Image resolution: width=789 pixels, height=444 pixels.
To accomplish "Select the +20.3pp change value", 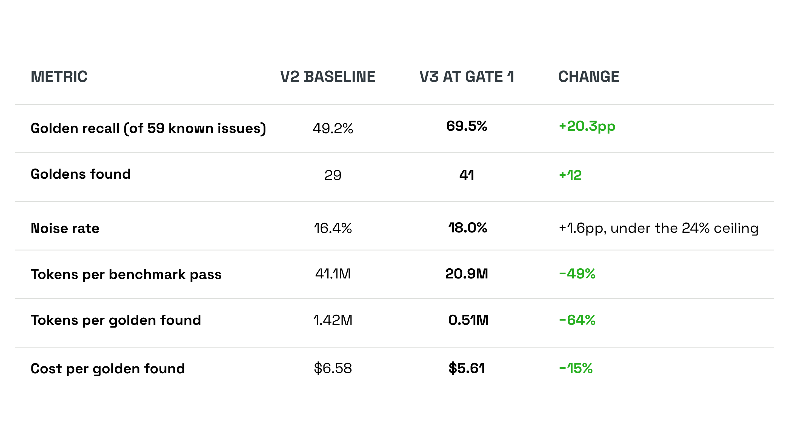I will [587, 127].
